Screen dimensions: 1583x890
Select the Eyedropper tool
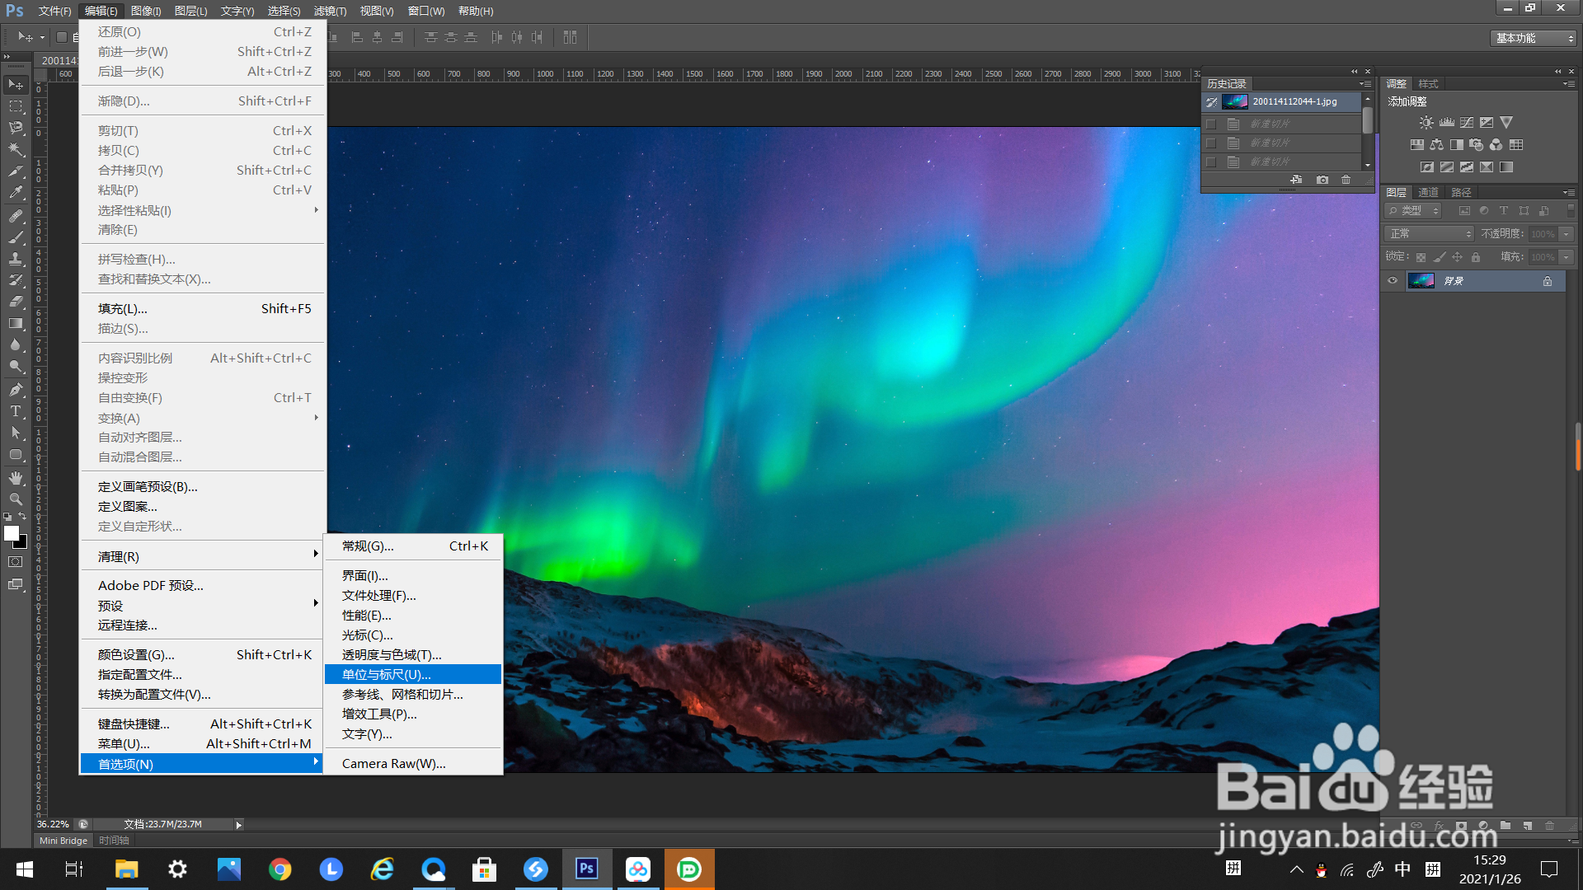point(16,193)
